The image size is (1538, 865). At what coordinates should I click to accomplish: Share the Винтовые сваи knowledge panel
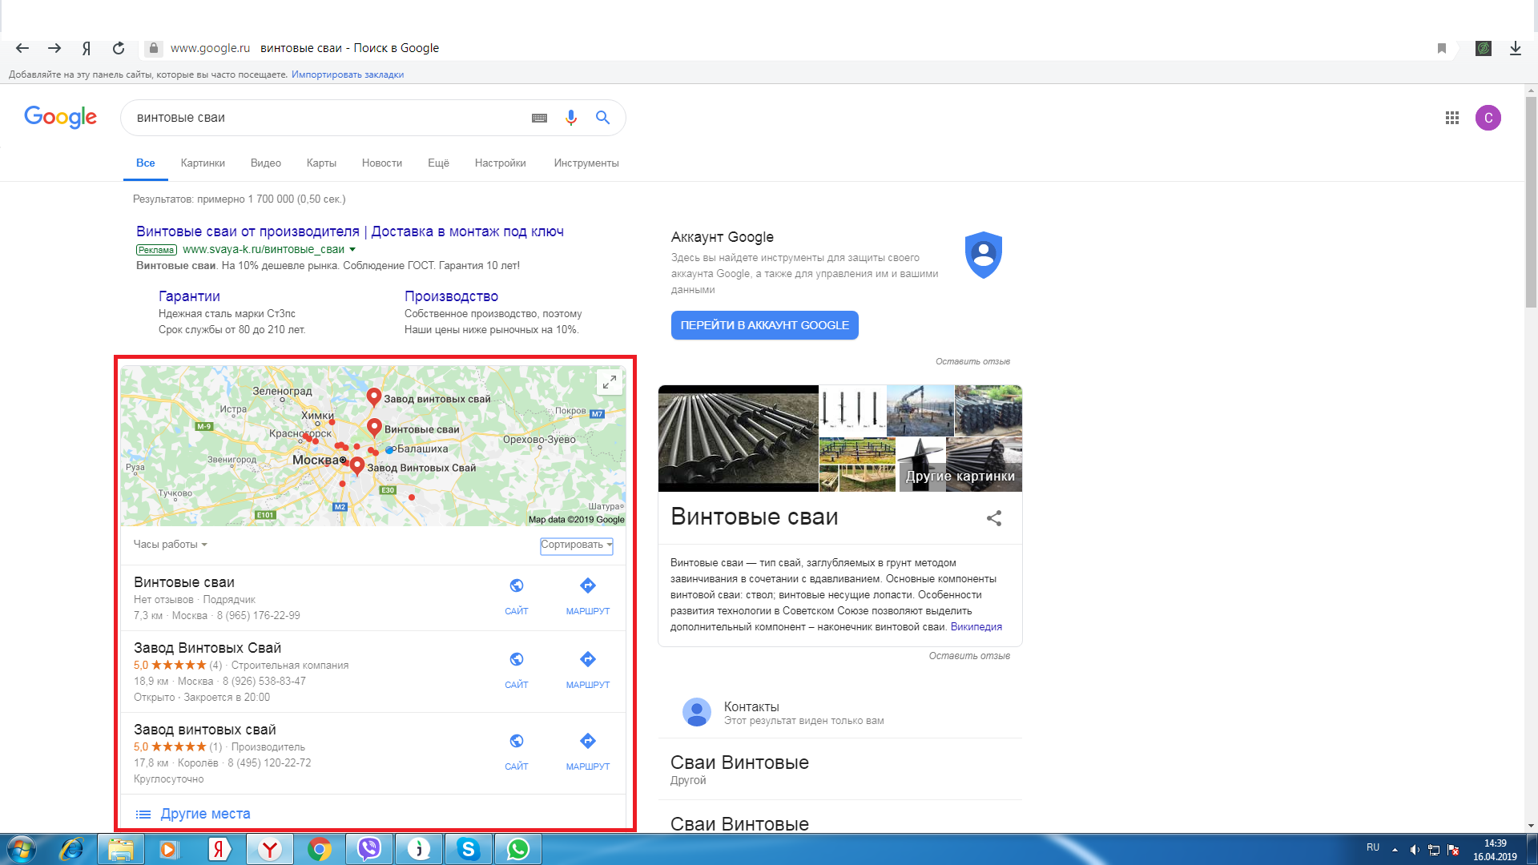(x=994, y=518)
